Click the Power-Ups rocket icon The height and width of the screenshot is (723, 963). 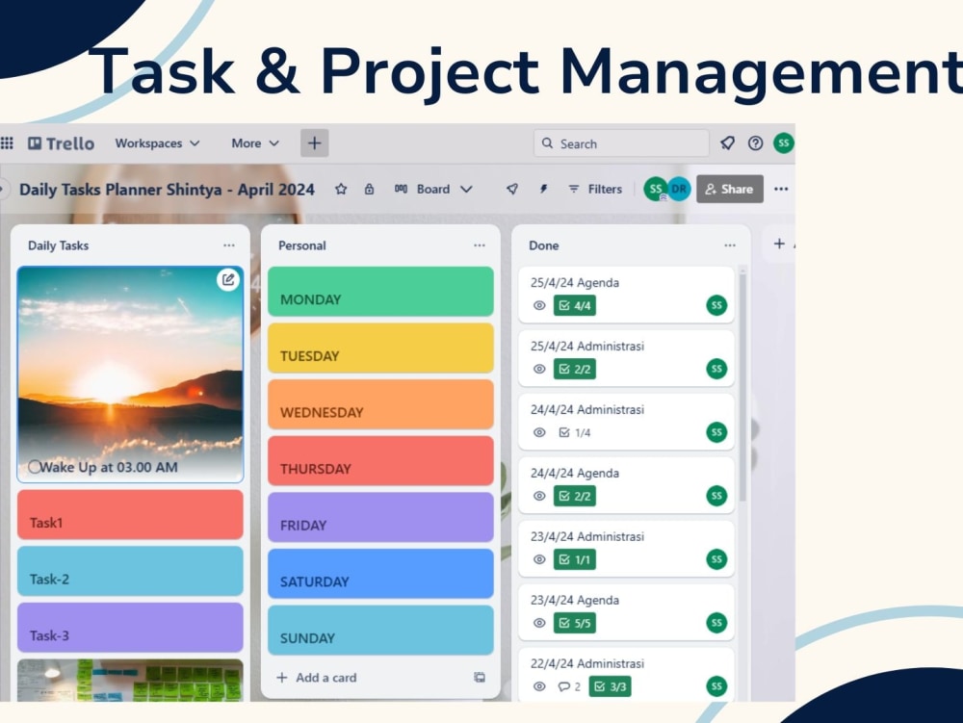click(x=512, y=189)
